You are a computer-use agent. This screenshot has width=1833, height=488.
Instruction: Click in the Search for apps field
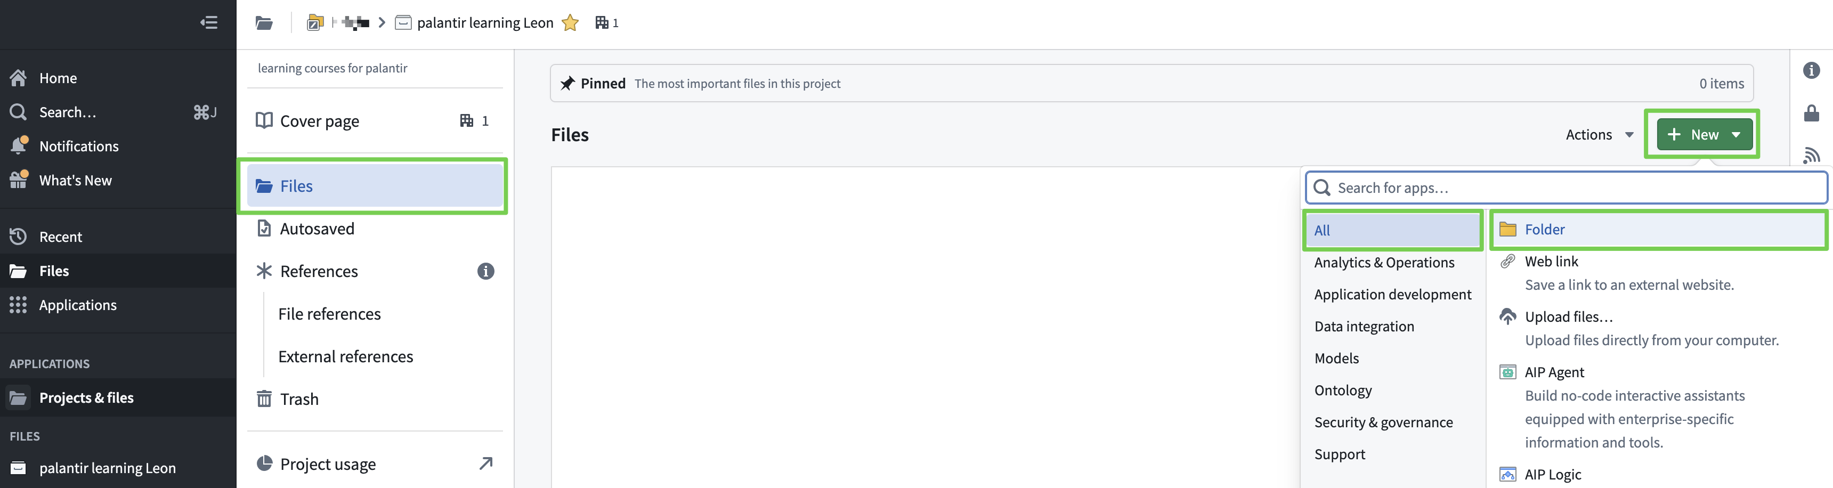1566,188
